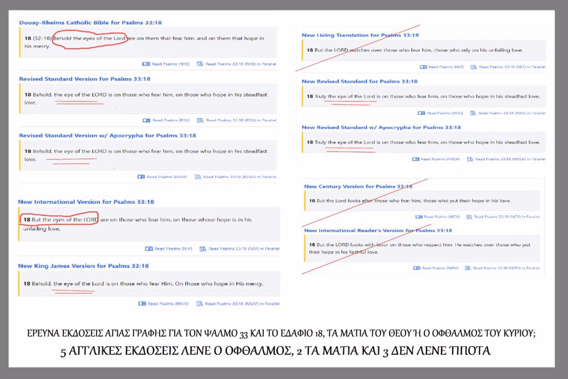Viewport: 568px width, 379px height.
Task: Click Read Psalms 33:18 (RSV) in Parallel
Action: (241, 120)
